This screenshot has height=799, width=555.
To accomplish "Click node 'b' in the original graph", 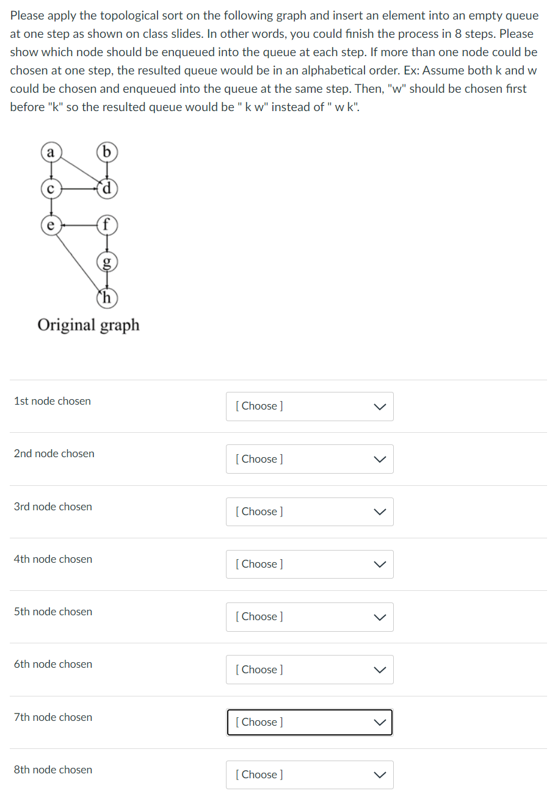I will pos(107,152).
